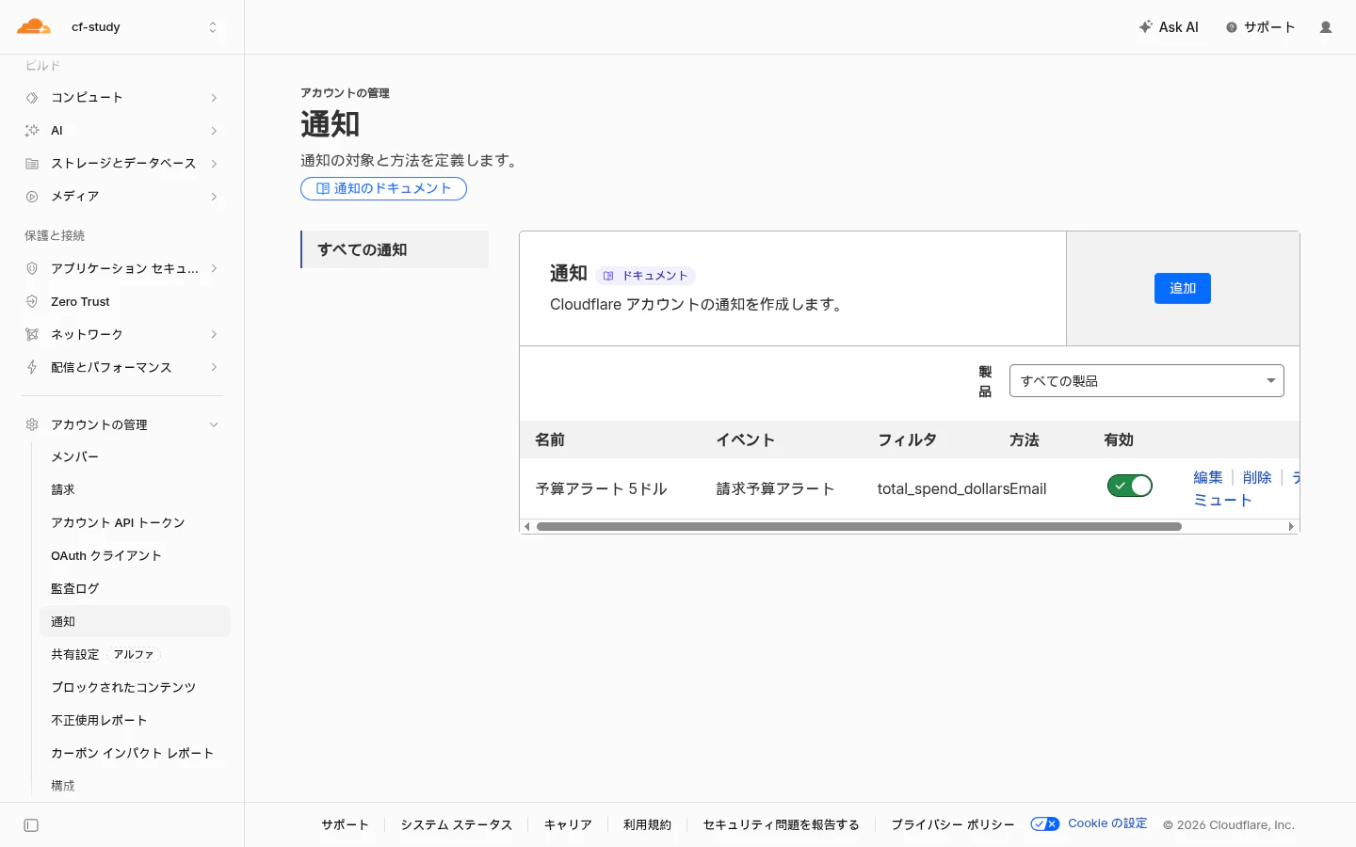Click the 配信とパフォーマンス bolt icon
Screen dimensions: 1356x847
(32, 367)
